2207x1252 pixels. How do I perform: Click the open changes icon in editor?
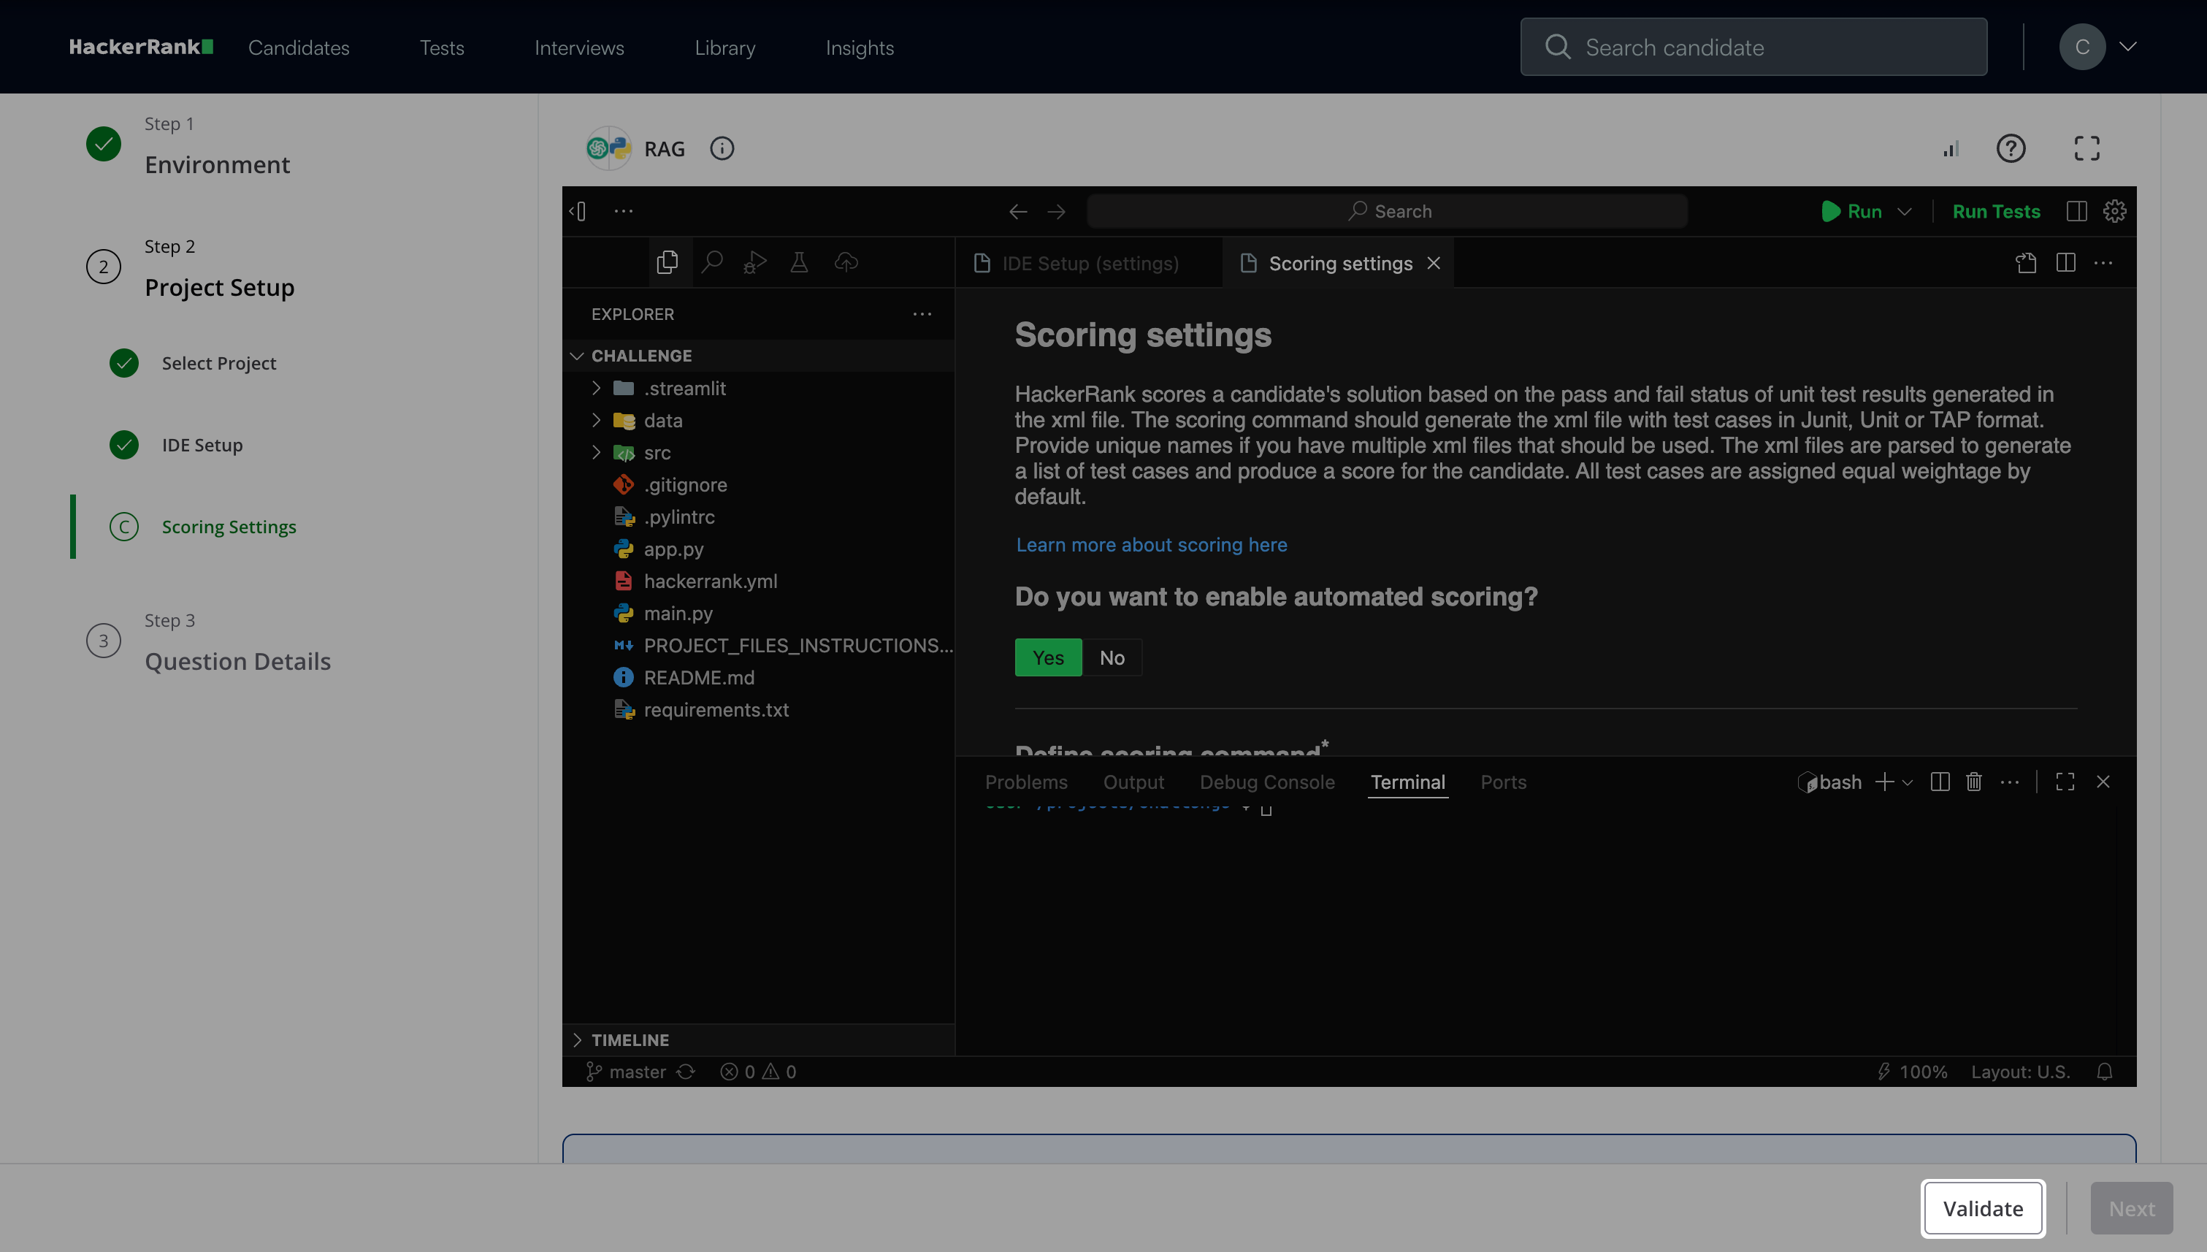[2027, 263]
